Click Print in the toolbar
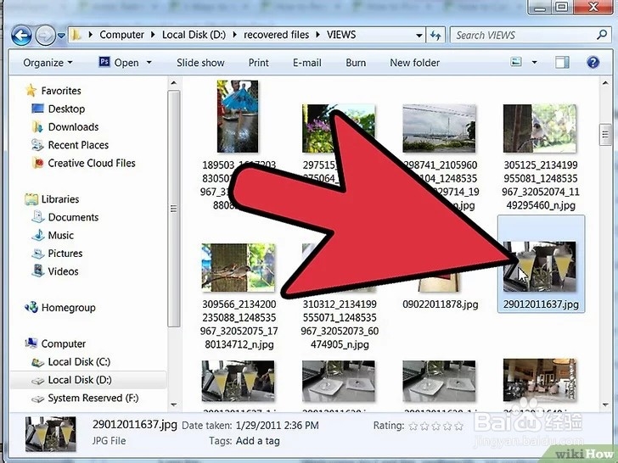The width and height of the screenshot is (618, 463). coord(259,63)
